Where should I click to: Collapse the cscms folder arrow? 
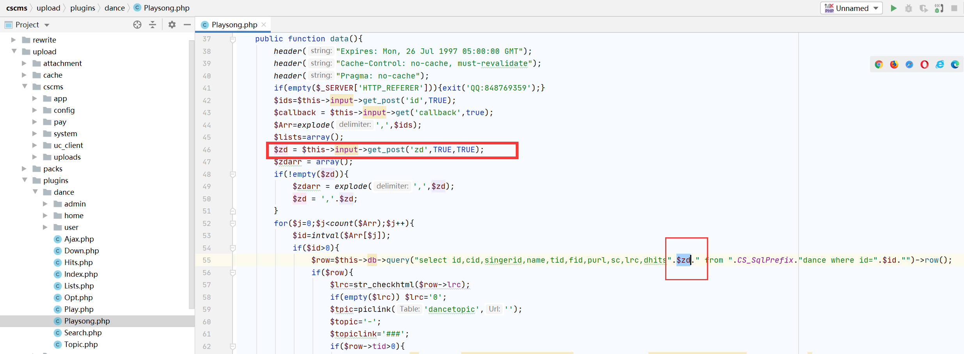(25, 86)
